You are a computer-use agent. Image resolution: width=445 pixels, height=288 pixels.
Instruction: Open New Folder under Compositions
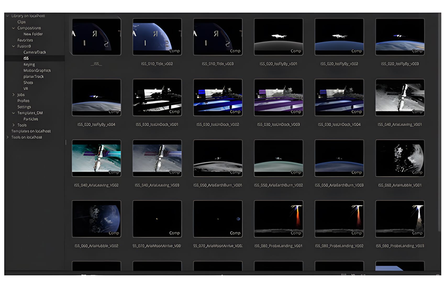(x=33, y=34)
